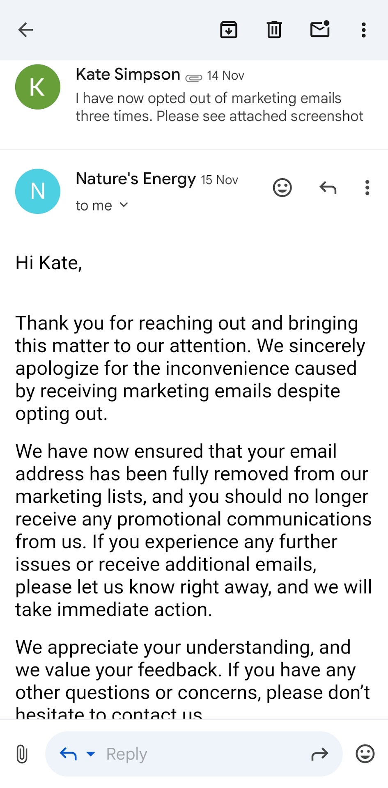The width and height of the screenshot is (388, 788).
Task: Attach a file using the paperclip icon
Action: (22, 754)
